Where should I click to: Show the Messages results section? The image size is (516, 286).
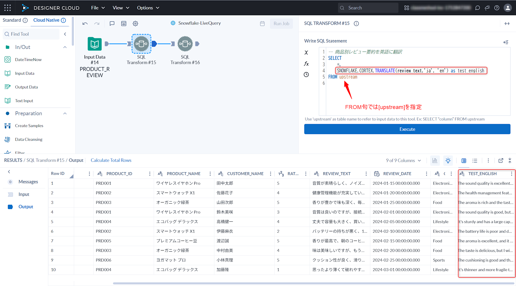coord(28,182)
